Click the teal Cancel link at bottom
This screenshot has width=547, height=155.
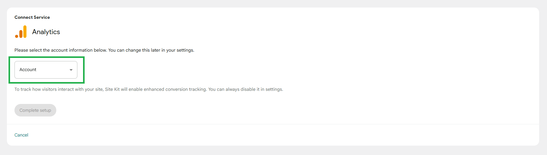pos(21,135)
